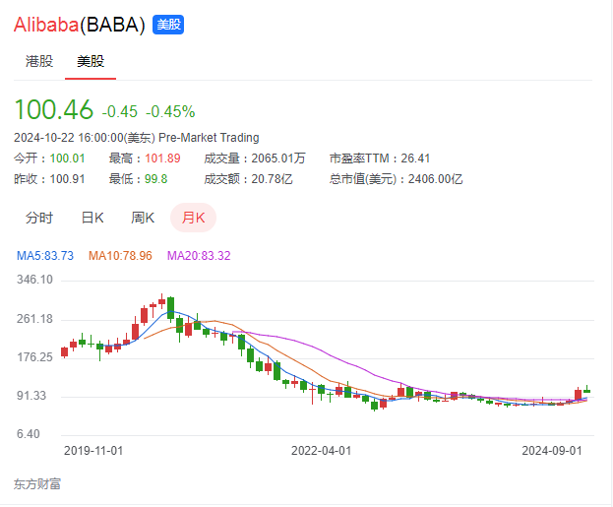
Task: Click the 市盈率TTM 26.41 value
Action: pos(415,158)
